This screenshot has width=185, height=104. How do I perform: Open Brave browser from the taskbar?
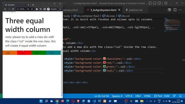(x=78, y=101)
